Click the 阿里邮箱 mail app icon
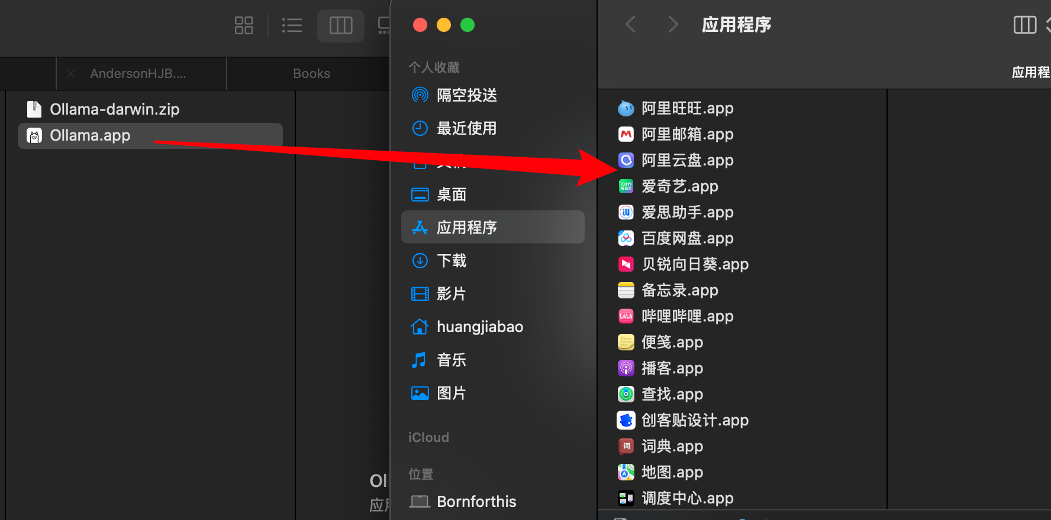Viewport: 1051px width, 520px height. click(626, 134)
